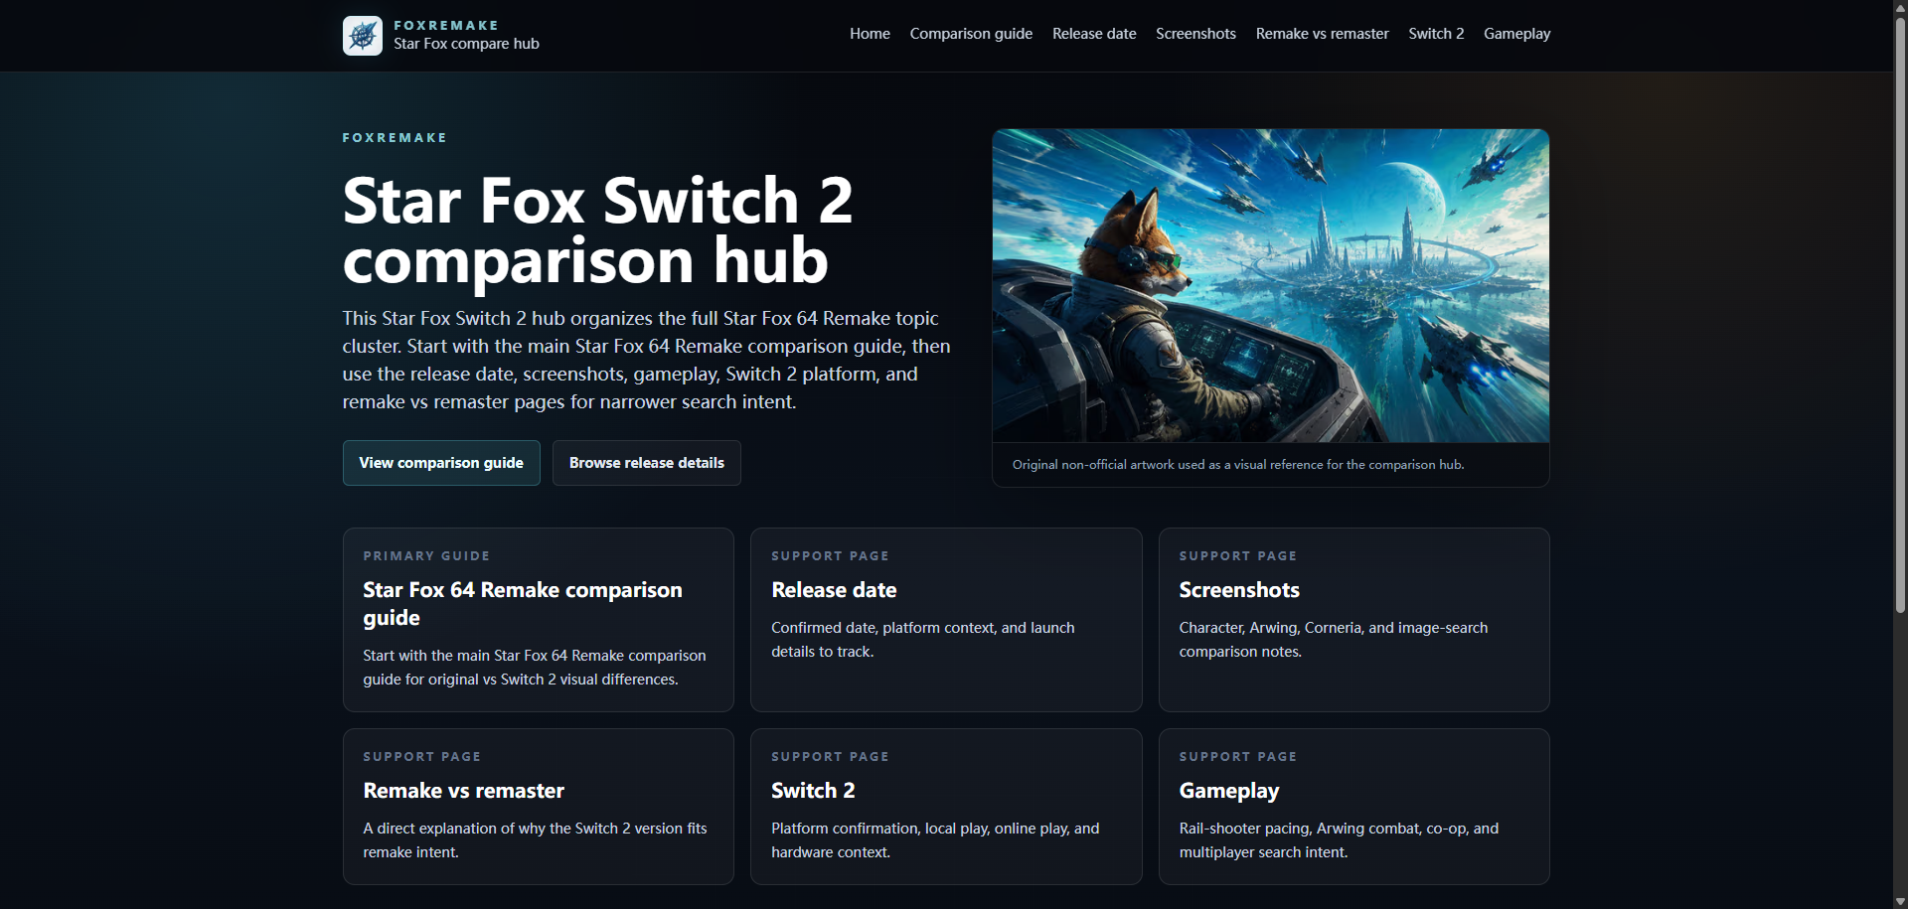Click the vertical scrollbar thumb
Viewport: 1908px width, 909px height.
tap(1900, 315)
